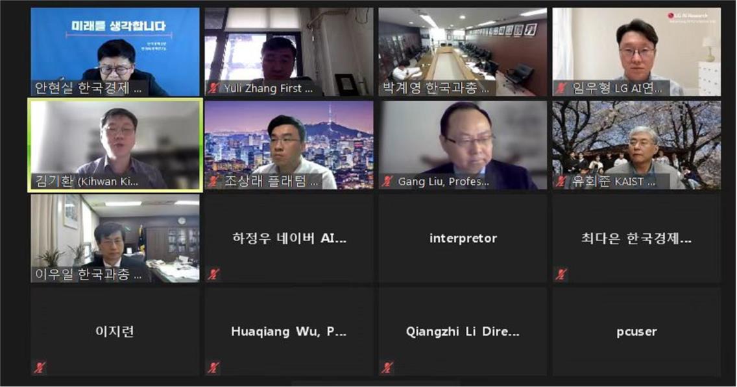Select the 박계영 conference room video tile
The image size is (737, 387).
(x=463, y=52)
